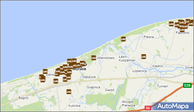Click the Wieniotowo place label
The image size is (194, 112).
106,58
